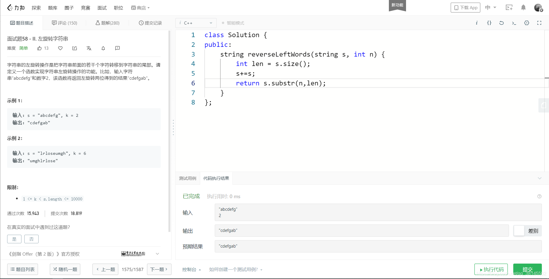This screenshot has width=549, height=279.
Task: Answer 否 to interview question
Action: click(x=31, y=239)
